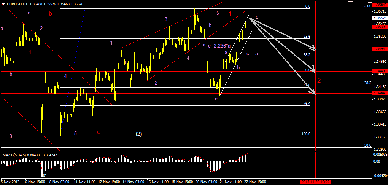
Task: Click the Fibonacci 100.0 level label
Action: click(306, 134)
